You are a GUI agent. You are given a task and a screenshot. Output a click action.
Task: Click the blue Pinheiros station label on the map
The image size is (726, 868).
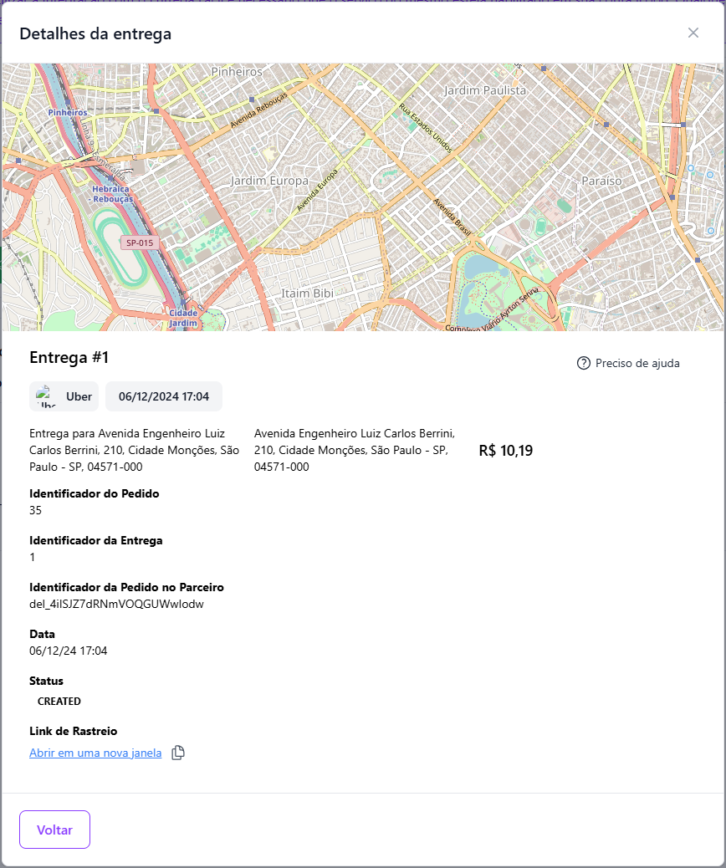(x=67, y=112)
